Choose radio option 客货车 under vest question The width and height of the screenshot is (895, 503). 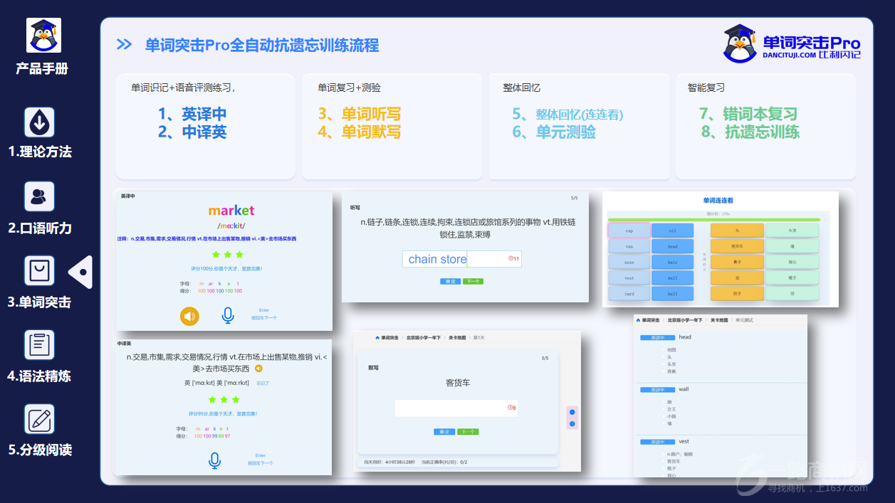[664, 461]
